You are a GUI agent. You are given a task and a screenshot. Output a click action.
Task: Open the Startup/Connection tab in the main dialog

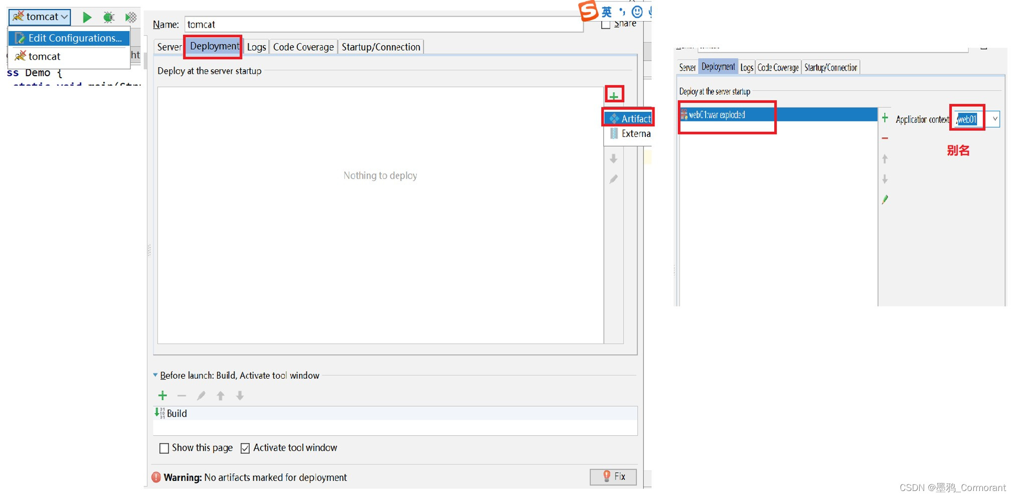click(x=381, y=47)
